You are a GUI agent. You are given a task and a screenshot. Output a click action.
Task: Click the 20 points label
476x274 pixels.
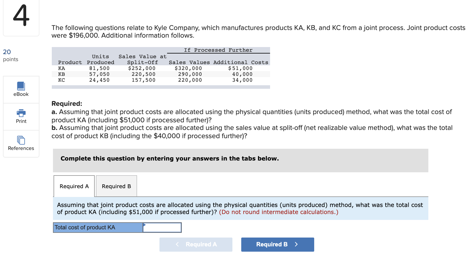click(10, 55)
